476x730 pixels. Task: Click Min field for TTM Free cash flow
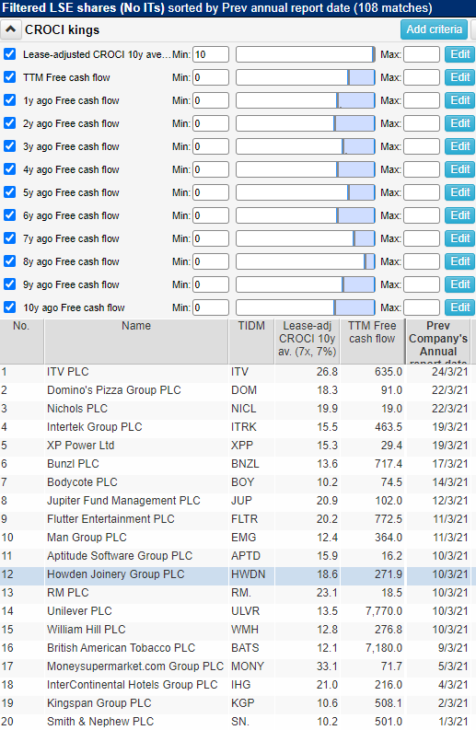click(x=211, y=77)
